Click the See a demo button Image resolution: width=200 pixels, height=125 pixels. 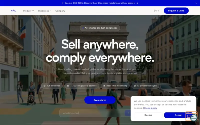pos(100,100)
